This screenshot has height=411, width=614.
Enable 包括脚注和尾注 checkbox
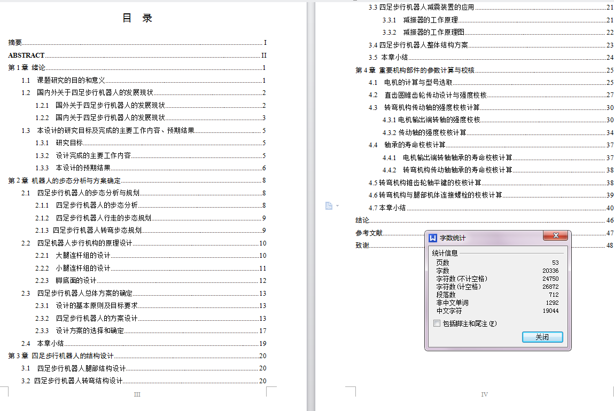[437, 323]
